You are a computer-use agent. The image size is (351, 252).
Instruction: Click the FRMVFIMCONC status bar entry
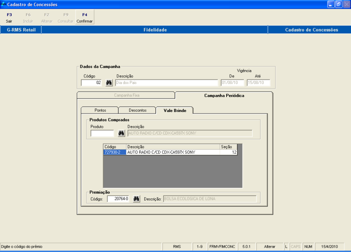[x=222, y=247]
